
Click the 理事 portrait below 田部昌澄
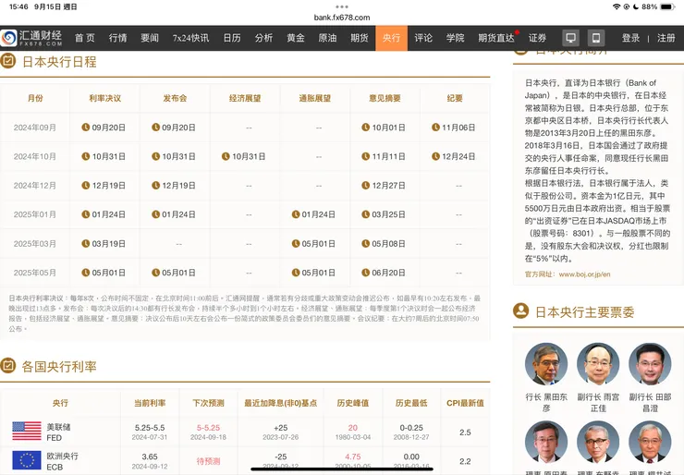pyautogui.click(x=650, y=442)
